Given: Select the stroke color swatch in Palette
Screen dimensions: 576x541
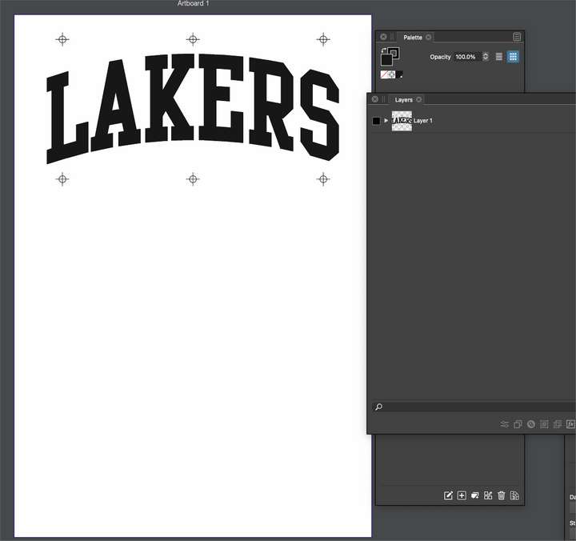Looking at the screenshot, I should [394, 53].
